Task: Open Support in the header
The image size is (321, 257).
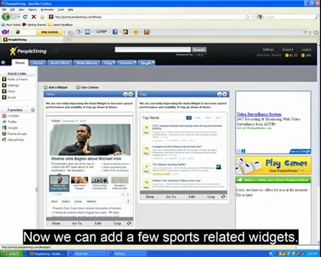Action: pos(287,49)
